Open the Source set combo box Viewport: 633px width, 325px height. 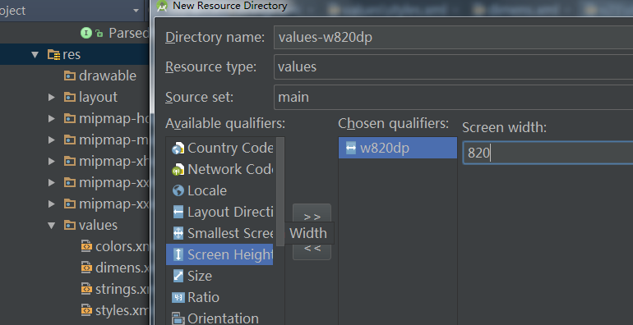453,97
